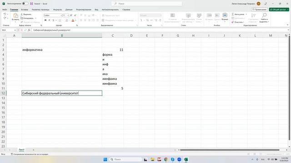Toggle the AutoSave switch

[x=25, y=4]
